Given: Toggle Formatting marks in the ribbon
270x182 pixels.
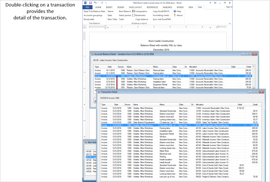Looking at the screenshot, I should pos(161,15).
